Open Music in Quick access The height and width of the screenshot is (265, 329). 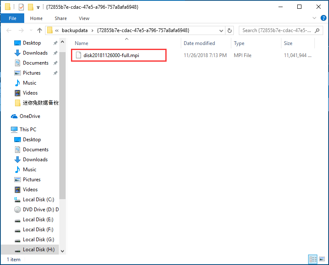[29, 83]
